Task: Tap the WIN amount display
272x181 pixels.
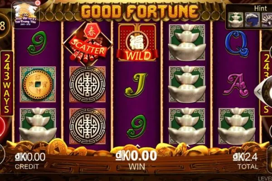Action: tap(136, 160)
